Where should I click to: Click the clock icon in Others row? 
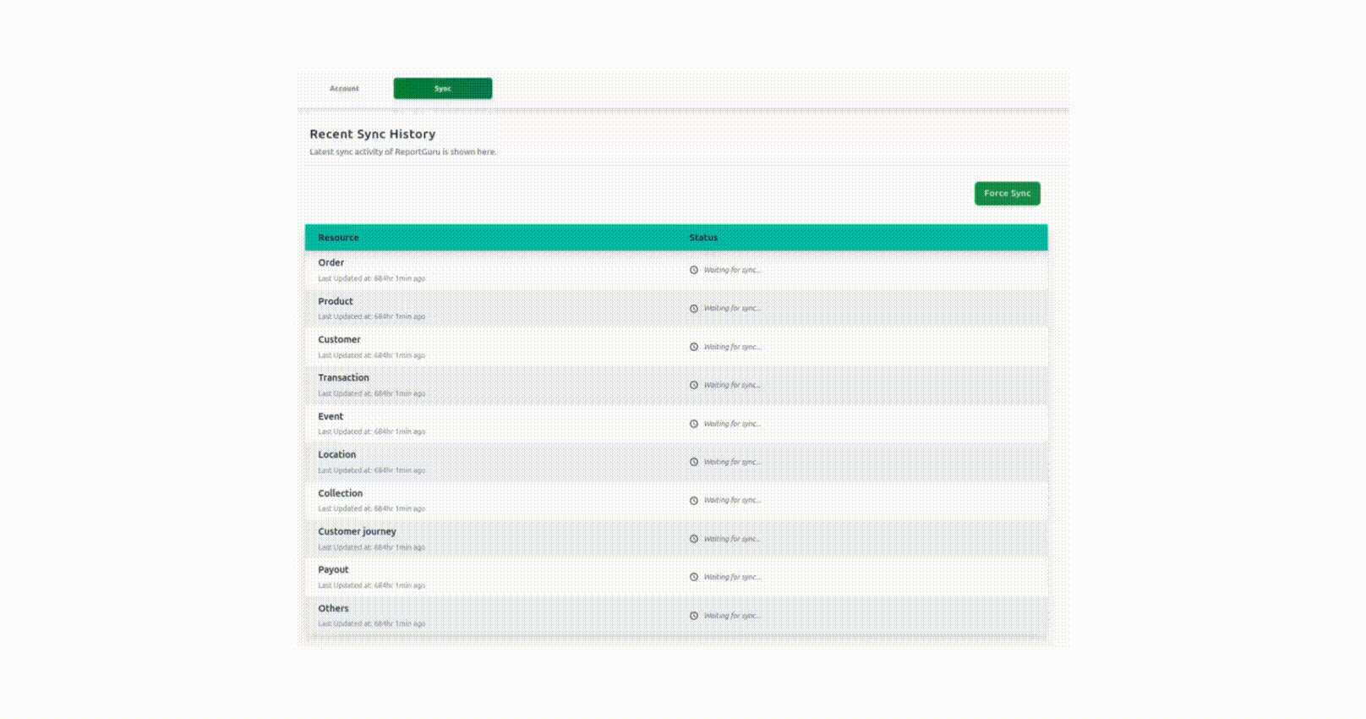click(x=694, y=616)
